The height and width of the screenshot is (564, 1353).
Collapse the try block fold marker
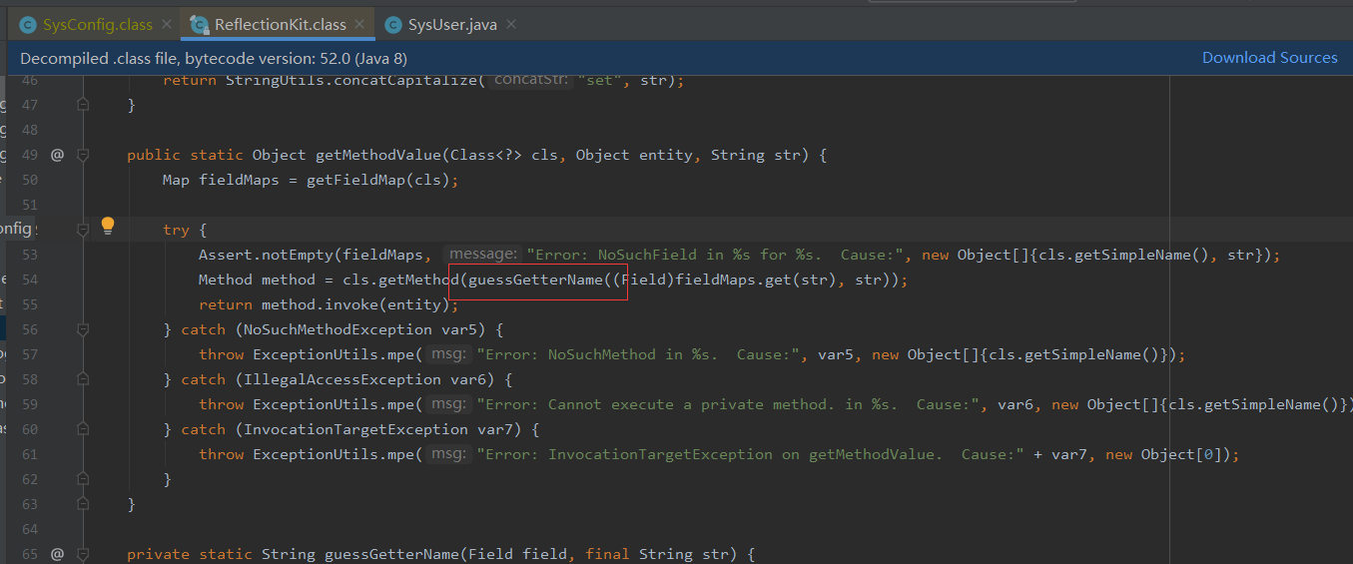click(83, 230)
